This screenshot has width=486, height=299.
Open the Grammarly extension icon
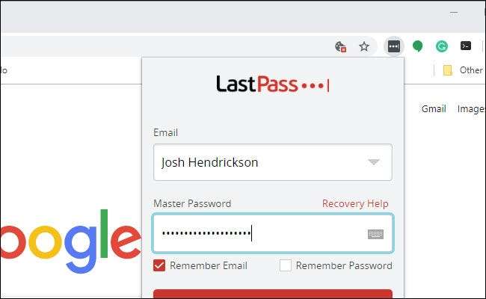(442, 46)
